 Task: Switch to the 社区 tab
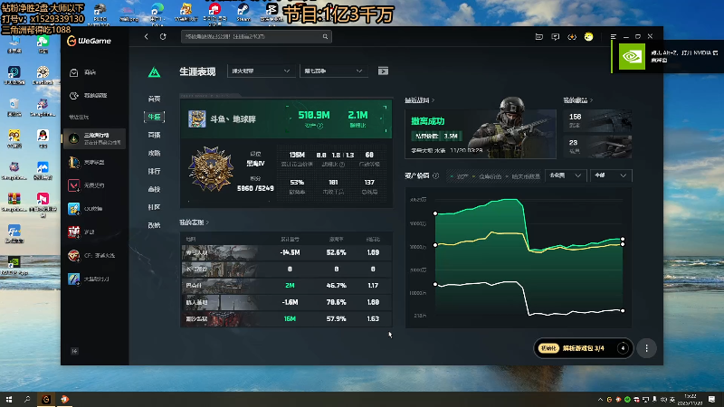click(x=154, y=207)
